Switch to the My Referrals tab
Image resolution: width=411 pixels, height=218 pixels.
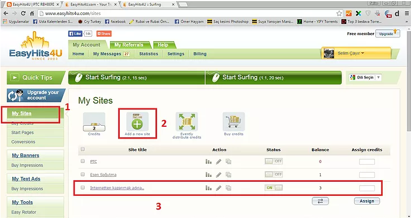coord(129,44)
